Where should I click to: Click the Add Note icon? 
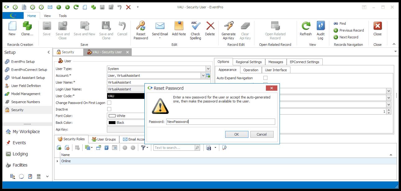[x=179, y=26]
